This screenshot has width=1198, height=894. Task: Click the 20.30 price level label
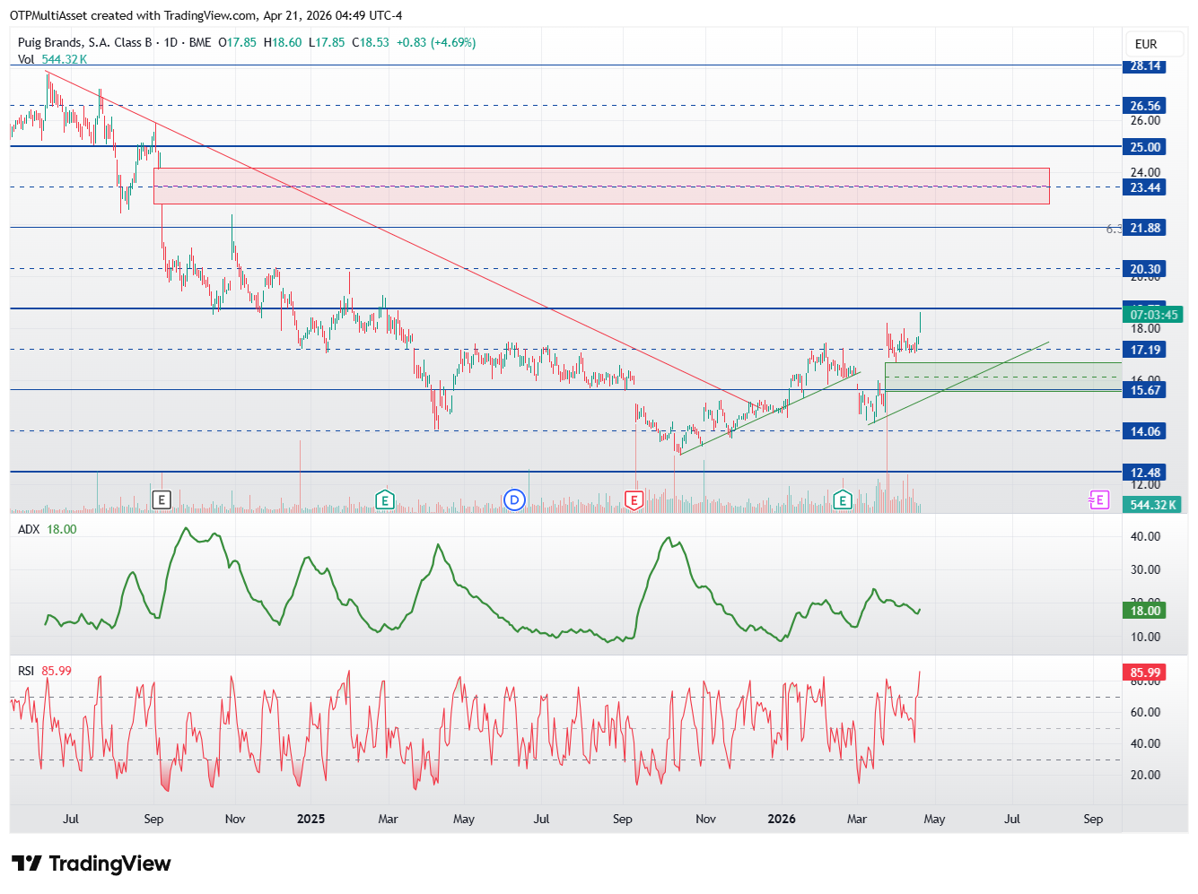pyautogui.click(x=1145, y=269)
